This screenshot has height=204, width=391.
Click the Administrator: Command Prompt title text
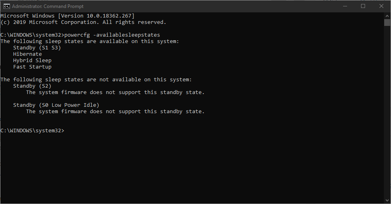coord(48,6)
